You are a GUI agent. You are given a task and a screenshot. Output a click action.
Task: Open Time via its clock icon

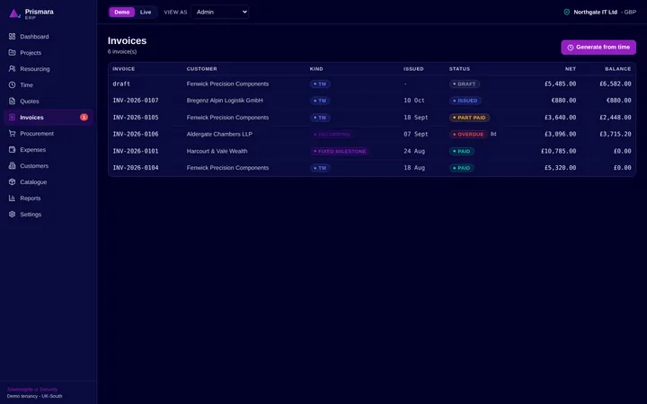click(x=12, y=85)
